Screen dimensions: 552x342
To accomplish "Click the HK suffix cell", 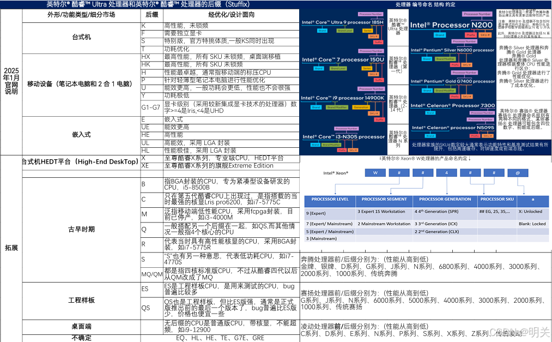I will pos(151,65).
